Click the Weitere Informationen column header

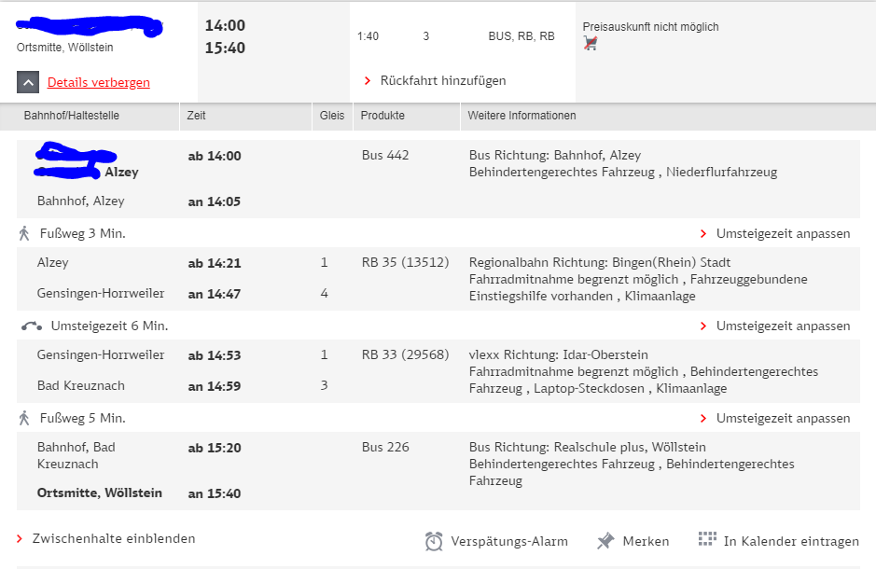522,116
